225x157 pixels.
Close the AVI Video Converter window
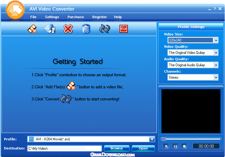point(220,9)
